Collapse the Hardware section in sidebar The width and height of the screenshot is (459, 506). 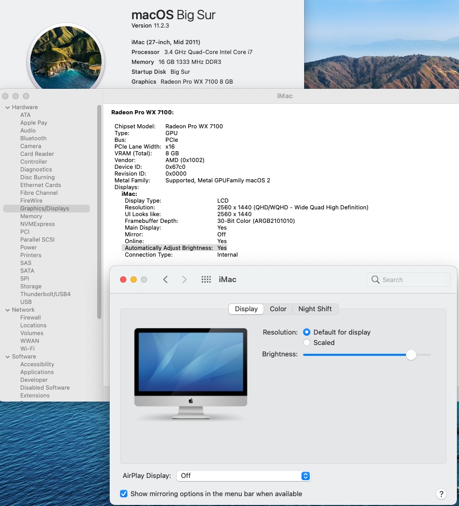7,107
